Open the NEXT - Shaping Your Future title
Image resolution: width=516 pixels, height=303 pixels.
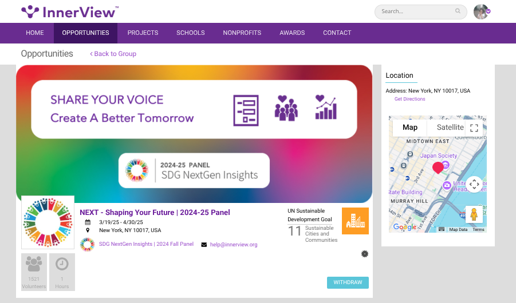(155, 212)
